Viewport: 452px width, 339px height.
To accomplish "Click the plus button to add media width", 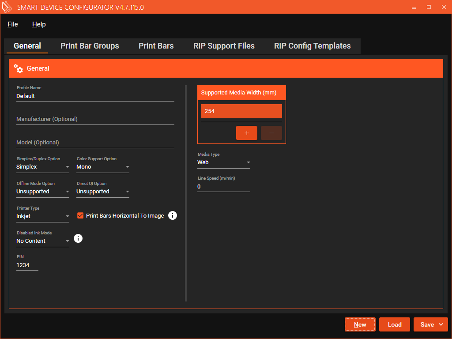I will click(246, 133).
